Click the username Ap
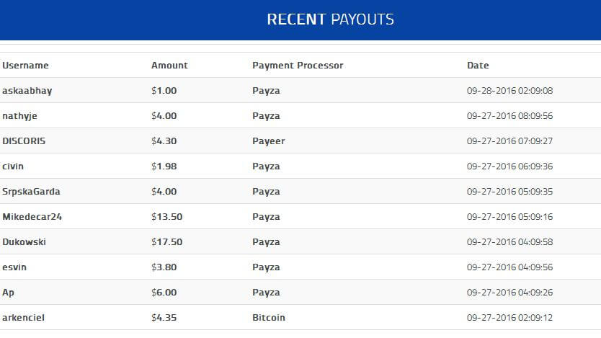Screen dimensions: 601x338 (9, 293)
